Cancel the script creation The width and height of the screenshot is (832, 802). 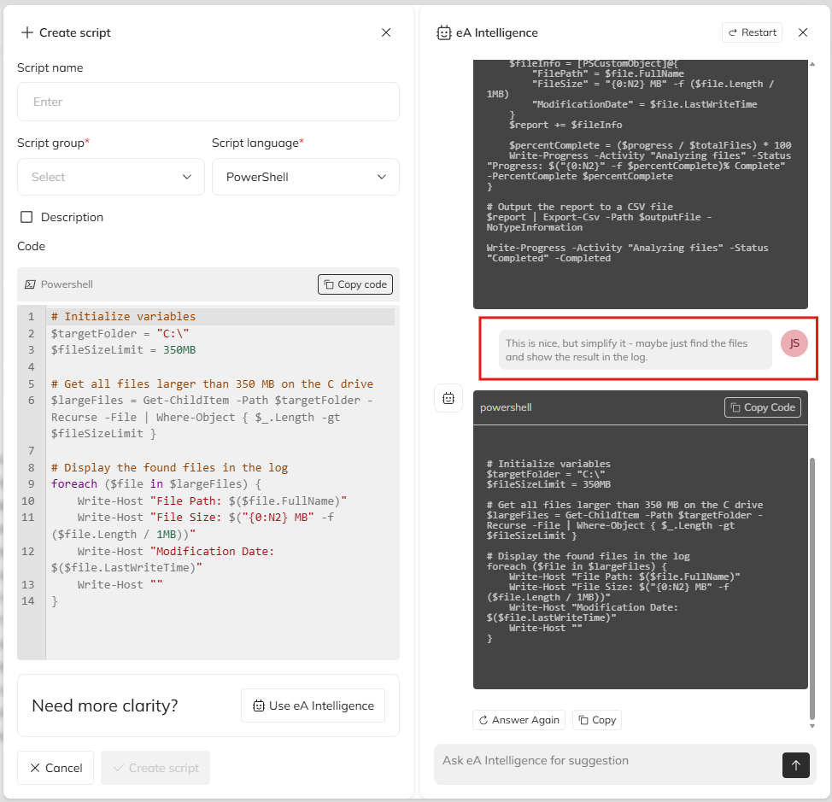tap(56, 768)
